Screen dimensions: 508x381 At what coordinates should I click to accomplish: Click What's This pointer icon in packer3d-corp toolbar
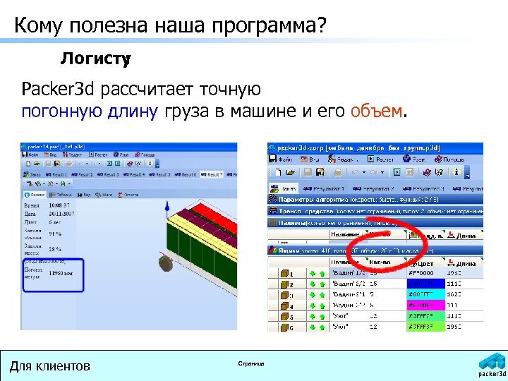[x=440, y=172]
